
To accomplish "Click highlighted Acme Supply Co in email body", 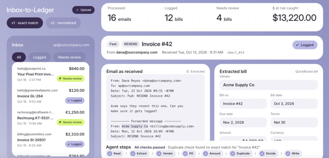I will 135,126.
